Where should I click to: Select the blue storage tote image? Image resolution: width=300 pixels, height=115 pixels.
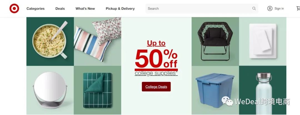click(215, 90)
